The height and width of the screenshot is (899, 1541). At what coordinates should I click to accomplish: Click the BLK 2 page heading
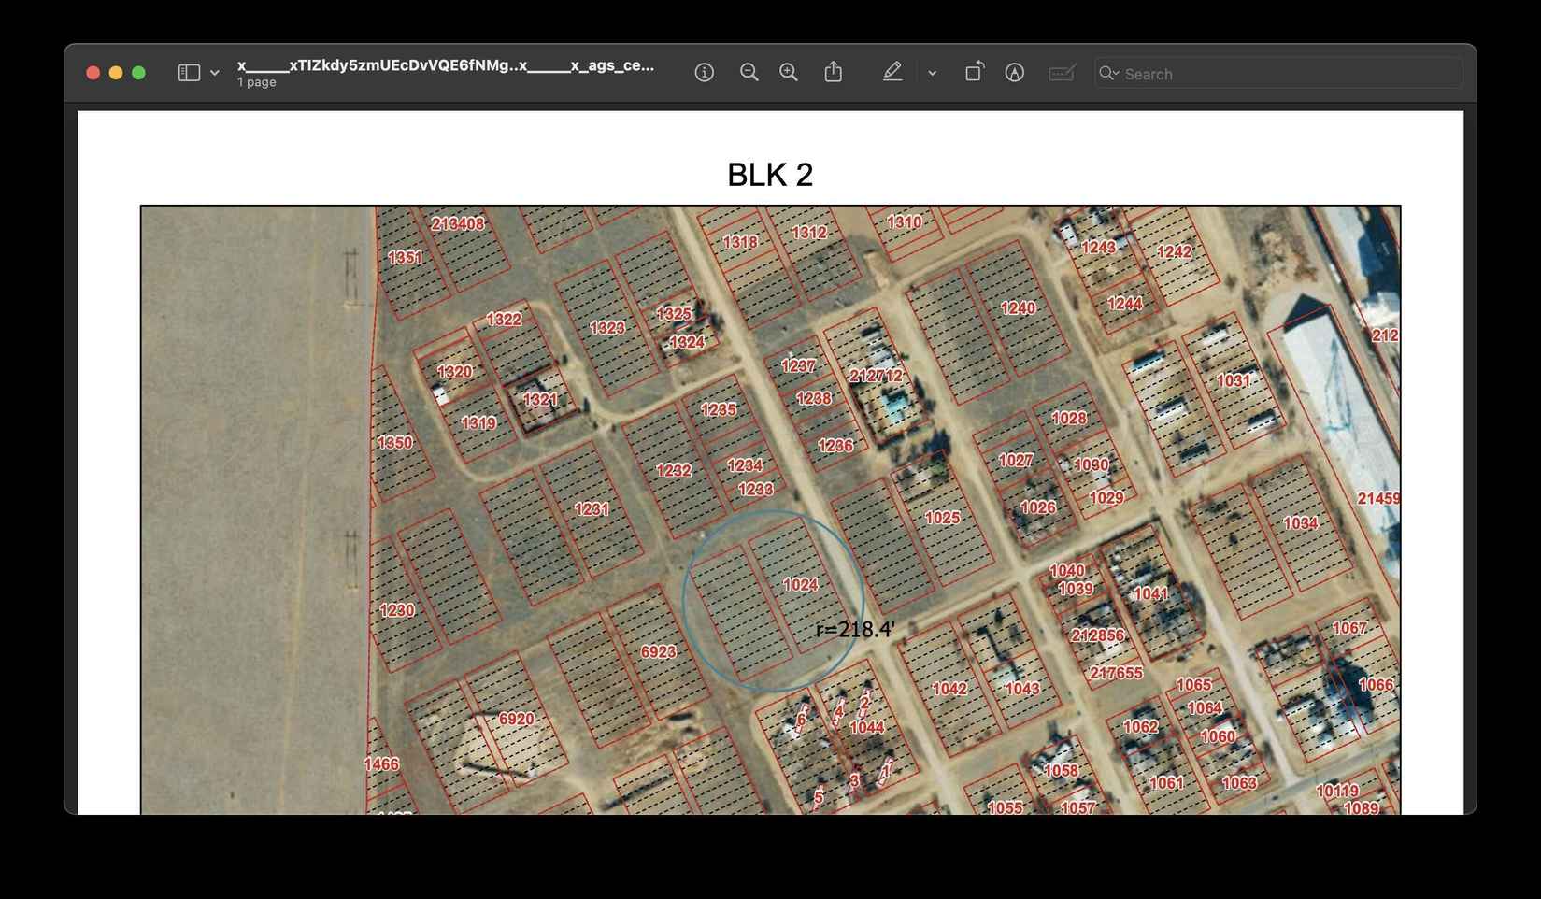click(770, 175)
